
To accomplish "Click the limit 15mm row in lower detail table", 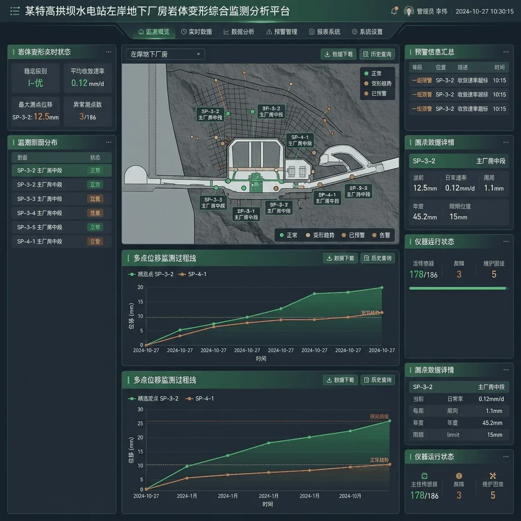I will [x=459, y=435].
